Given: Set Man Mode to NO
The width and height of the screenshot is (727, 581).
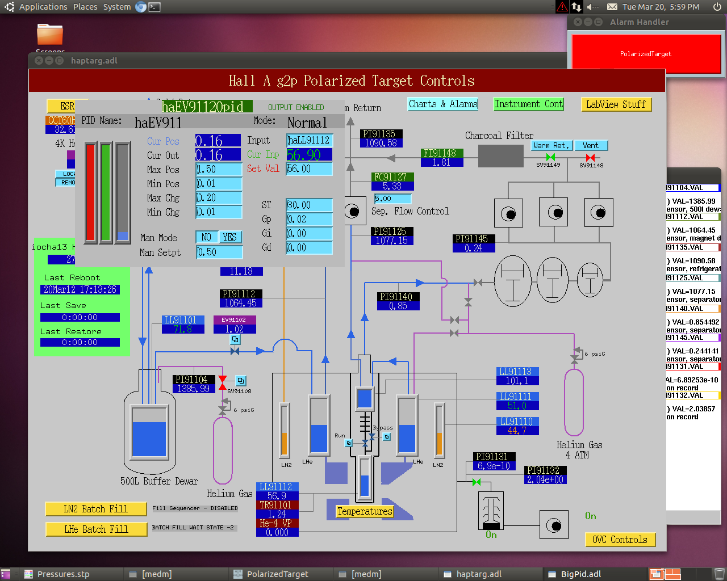Looking at the screenshot, I should [206, 237].
